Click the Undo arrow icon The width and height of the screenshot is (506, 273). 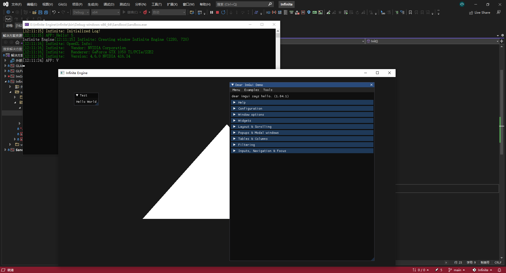coord(54,12)
